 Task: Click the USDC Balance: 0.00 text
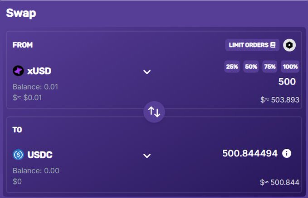click(36, 171)
